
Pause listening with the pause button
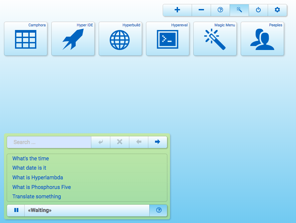(x=16, y=210)
